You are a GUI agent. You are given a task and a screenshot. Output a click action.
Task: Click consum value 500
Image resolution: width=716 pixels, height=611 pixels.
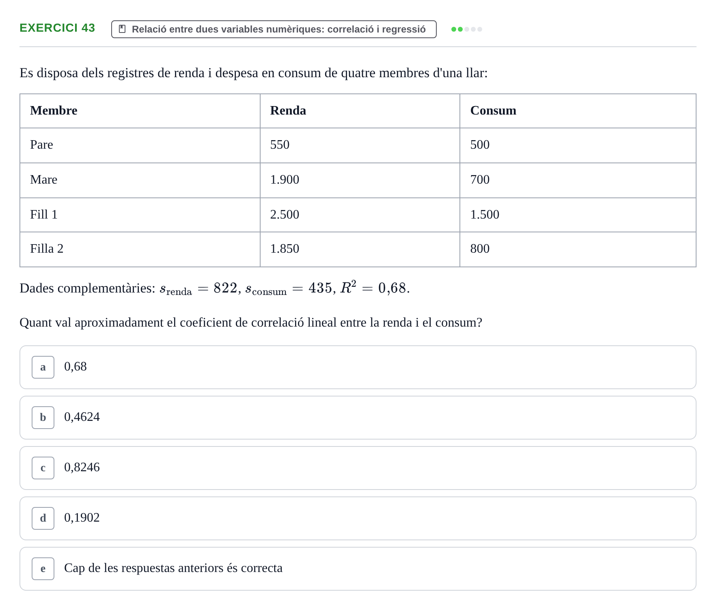tap(480, 145)
